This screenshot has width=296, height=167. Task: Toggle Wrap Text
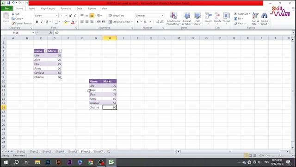116,15
